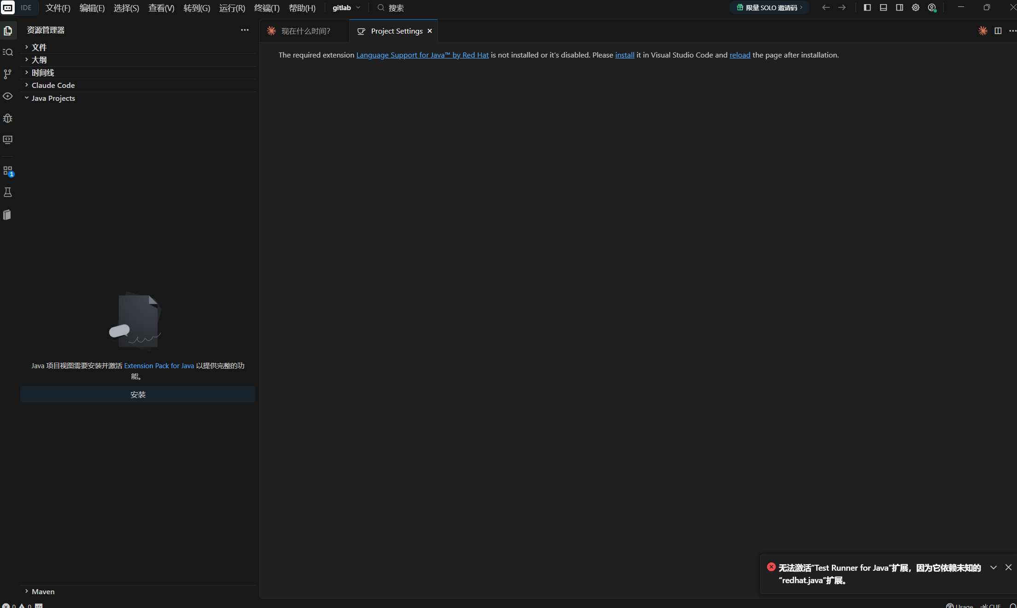Image resolution: width=1017 pixels, height=608 pixels.
Task: Open the Extensions view icon
Action: 8,171
